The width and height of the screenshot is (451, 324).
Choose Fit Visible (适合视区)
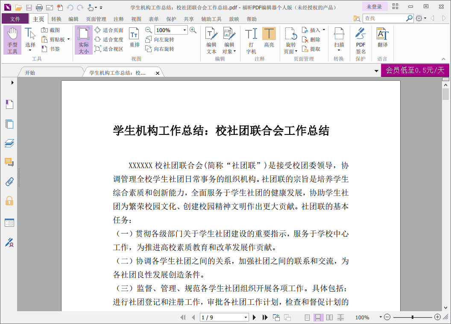click(x=109, y=49)
